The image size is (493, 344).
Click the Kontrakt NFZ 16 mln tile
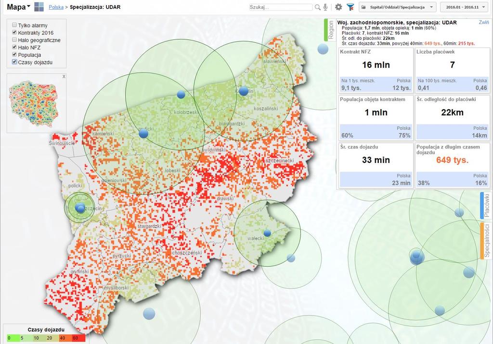376,70
